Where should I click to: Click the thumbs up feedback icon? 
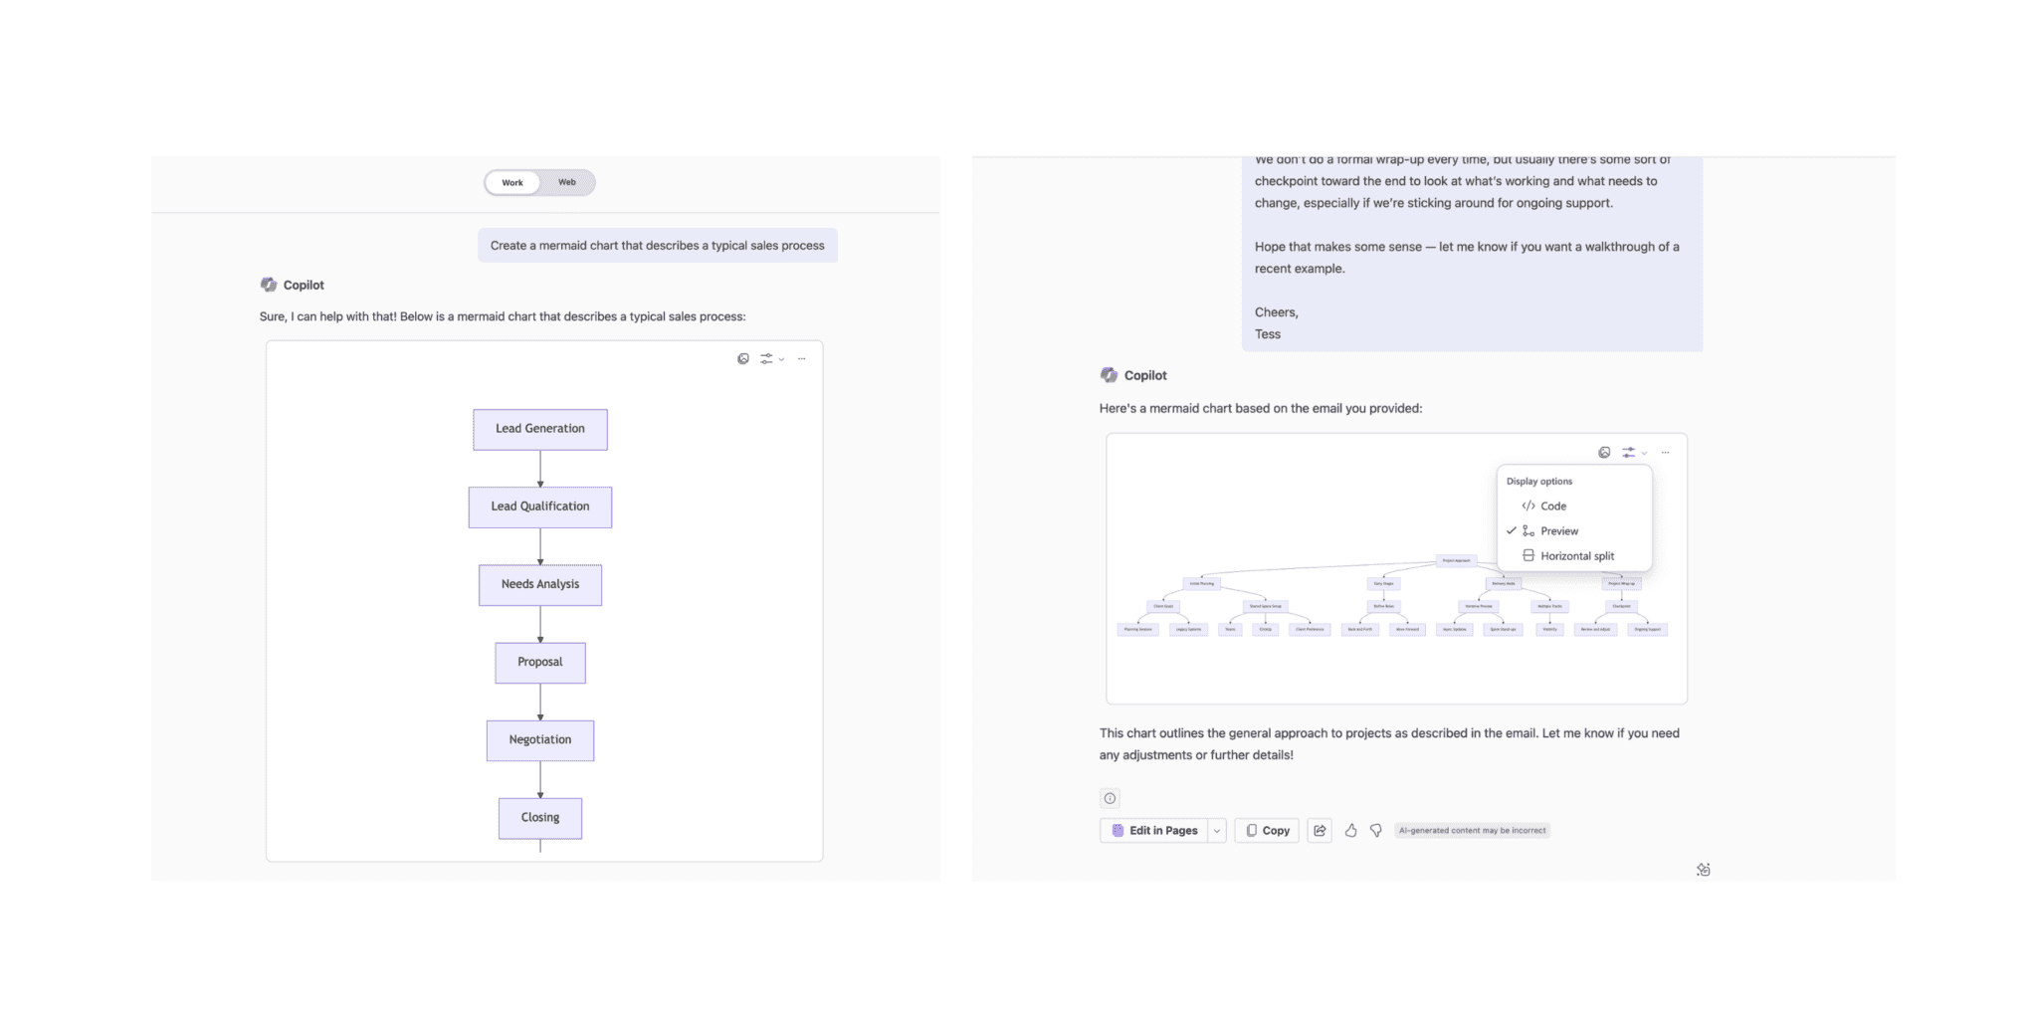click(1350, 830)
